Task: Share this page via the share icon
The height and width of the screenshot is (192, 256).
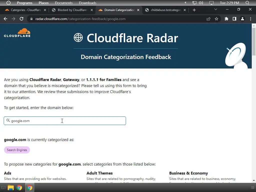Action: pyautogui.click(x=208, y=19)
